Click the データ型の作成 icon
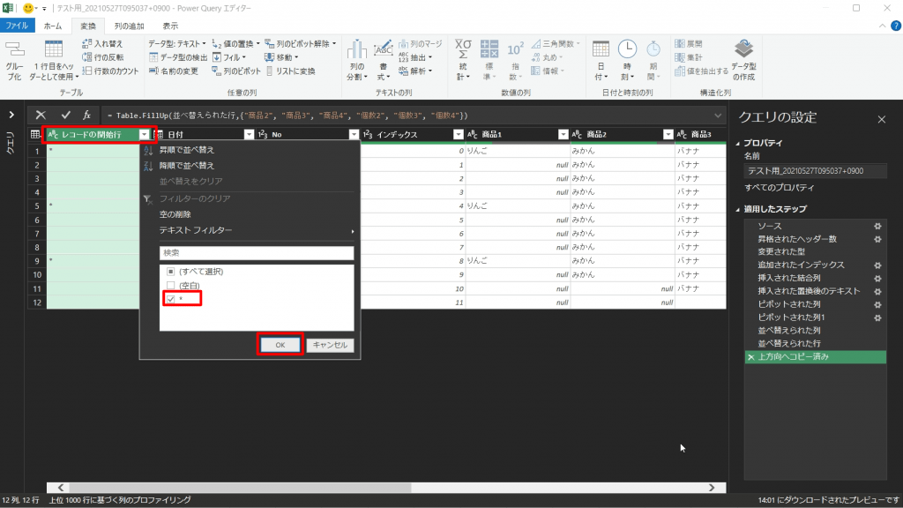This screenshot has width=903, height=508. point(743,49)
